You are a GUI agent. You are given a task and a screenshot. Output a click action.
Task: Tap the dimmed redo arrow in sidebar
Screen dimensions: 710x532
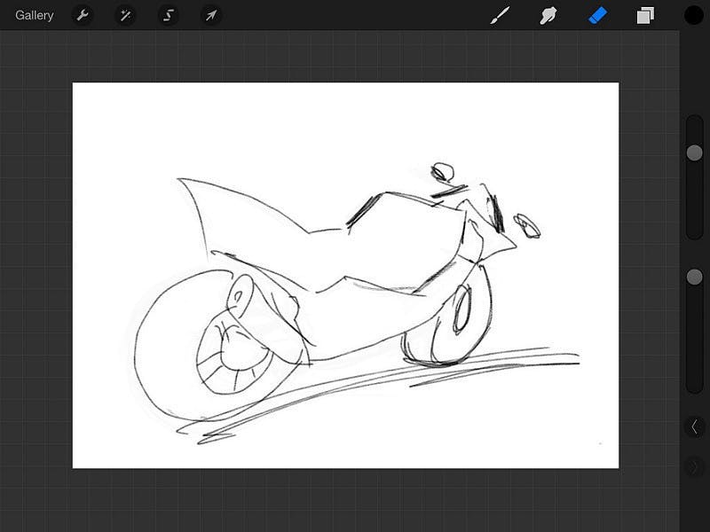(x=694, y=466)
